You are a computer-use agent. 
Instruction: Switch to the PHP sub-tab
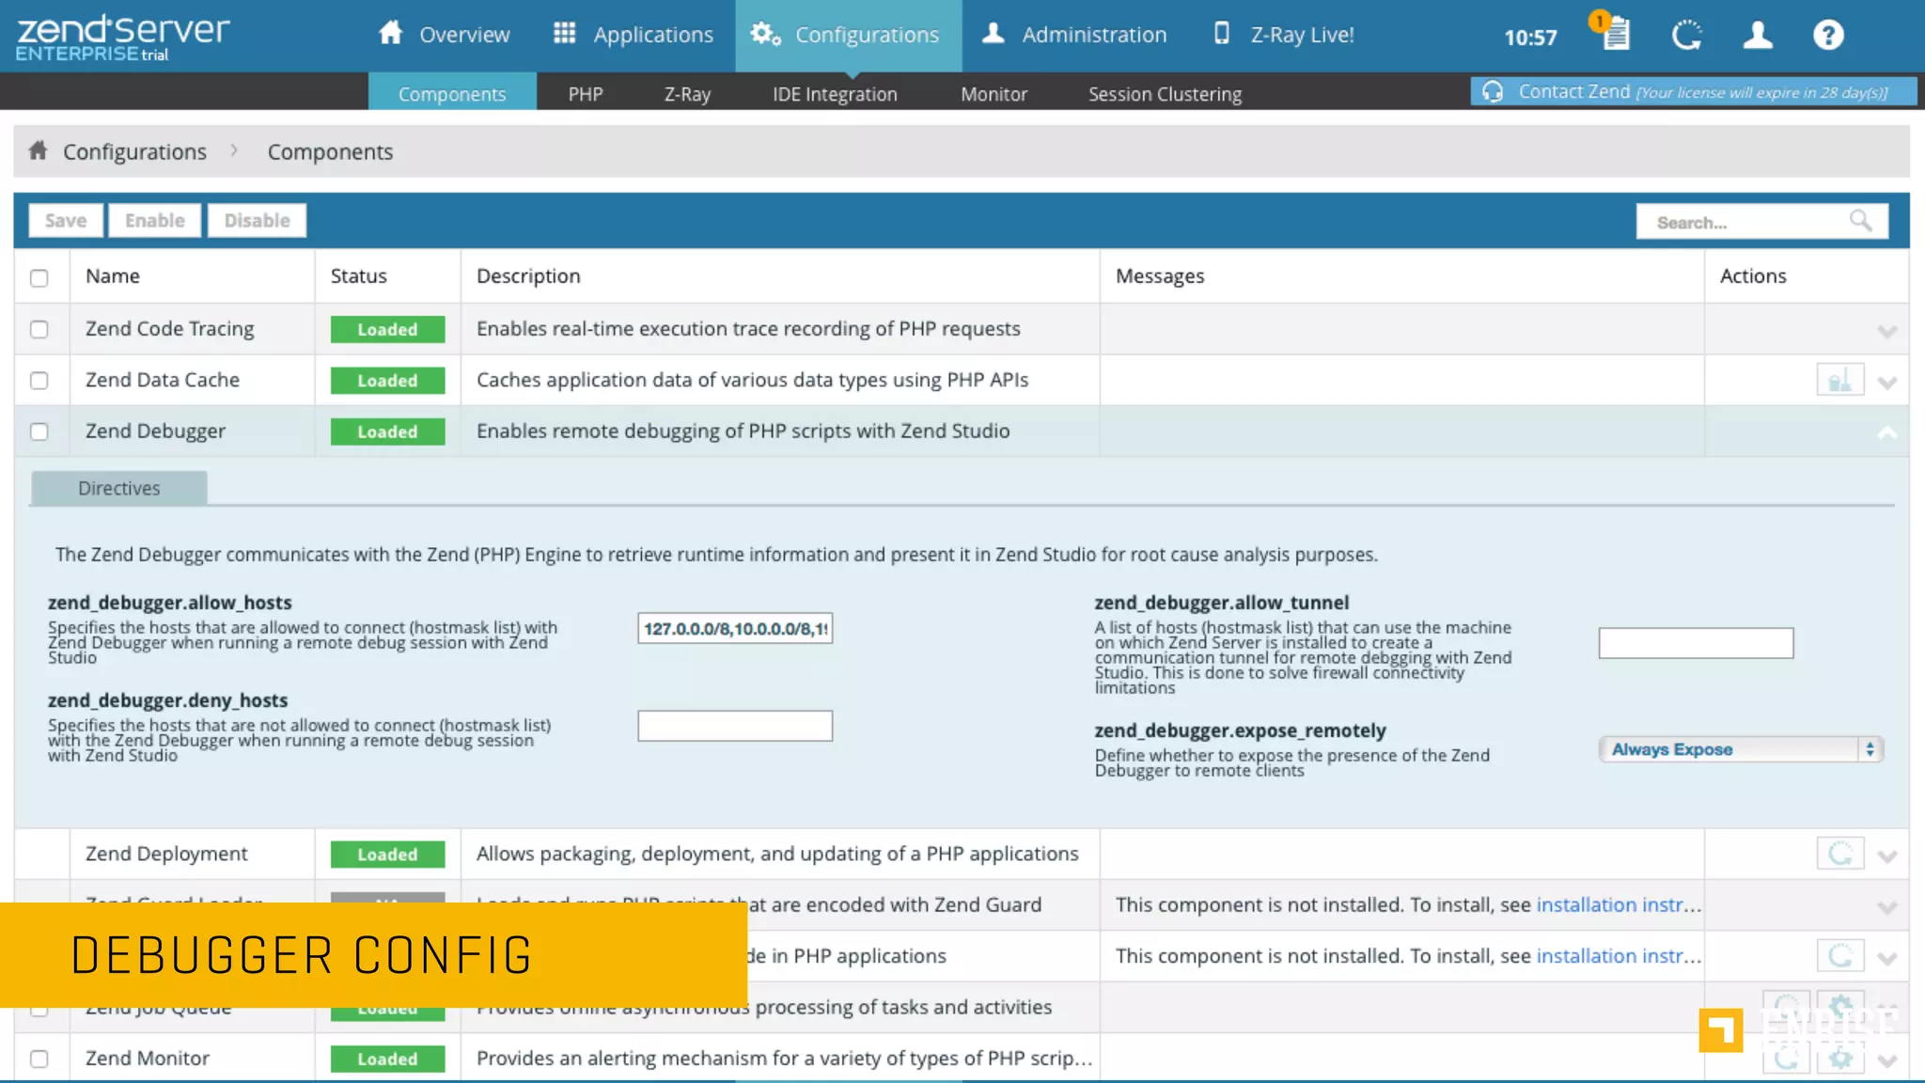[x=585, y=94]
